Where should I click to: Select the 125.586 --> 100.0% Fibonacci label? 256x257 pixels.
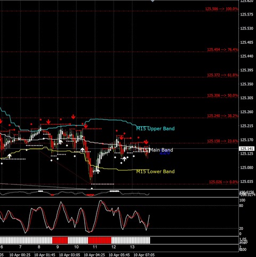[x=221, y=9]
